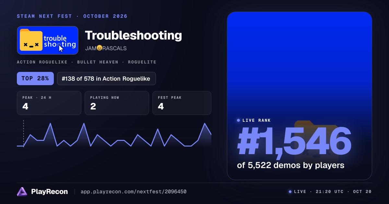Click the FEST PEAK stat card
This screenshot has height=204, width=389.
(x=182, y=103)
